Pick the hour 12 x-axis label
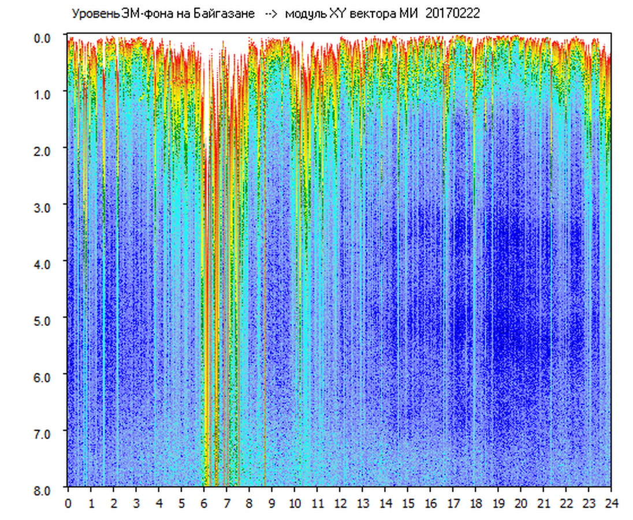 tap(340, 503)
